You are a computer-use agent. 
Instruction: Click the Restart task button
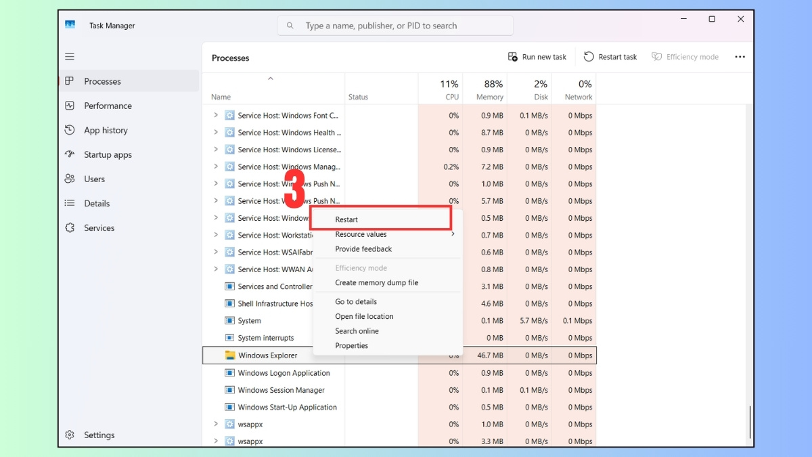click(x=610, y=56)
